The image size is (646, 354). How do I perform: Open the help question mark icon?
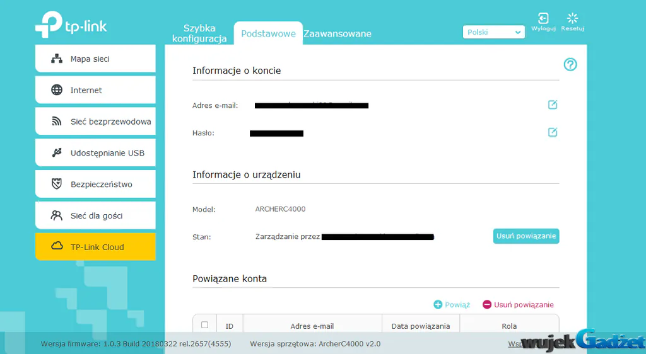[570, 64]
